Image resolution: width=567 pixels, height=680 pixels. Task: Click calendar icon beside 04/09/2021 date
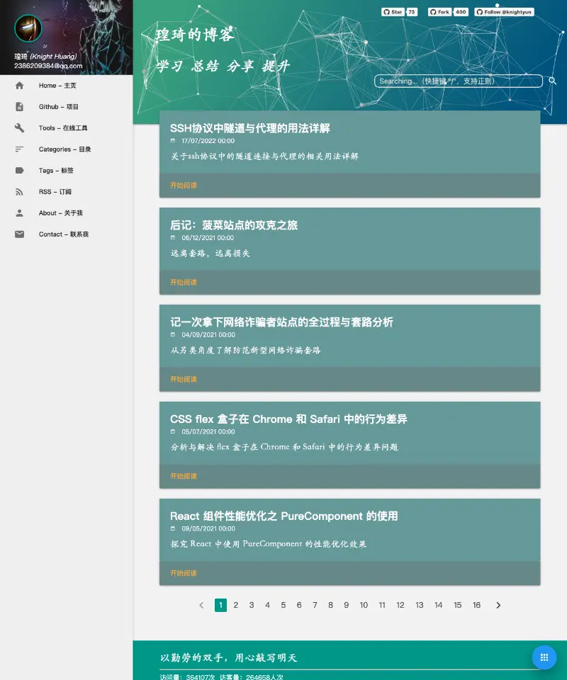tap(173, 334)
